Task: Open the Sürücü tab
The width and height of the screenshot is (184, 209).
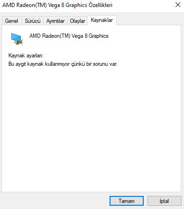Action: click(32, 21)
